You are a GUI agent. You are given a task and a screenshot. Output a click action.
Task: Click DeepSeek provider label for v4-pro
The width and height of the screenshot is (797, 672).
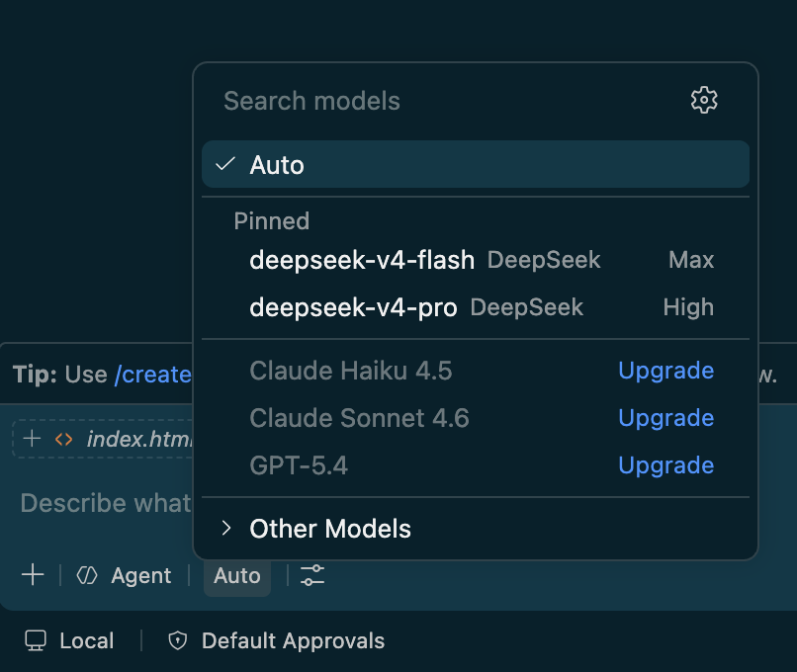click(527, 307)
